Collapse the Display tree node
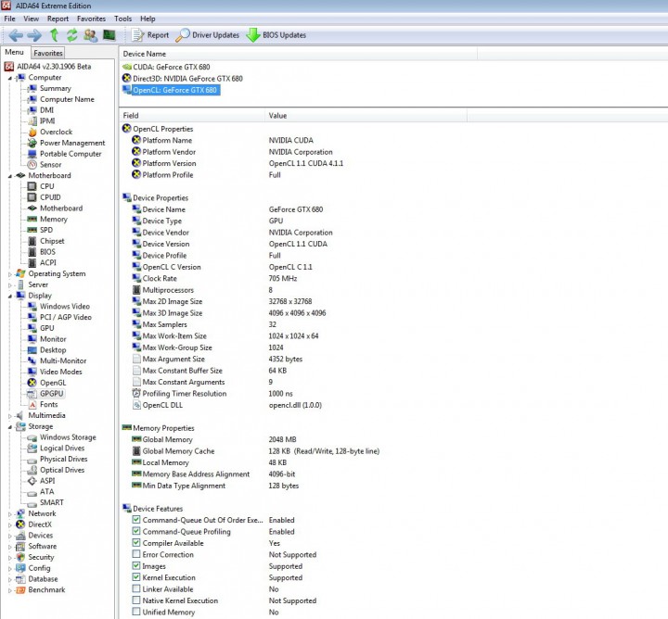This screenshot has height=619, width=668. 10,296
